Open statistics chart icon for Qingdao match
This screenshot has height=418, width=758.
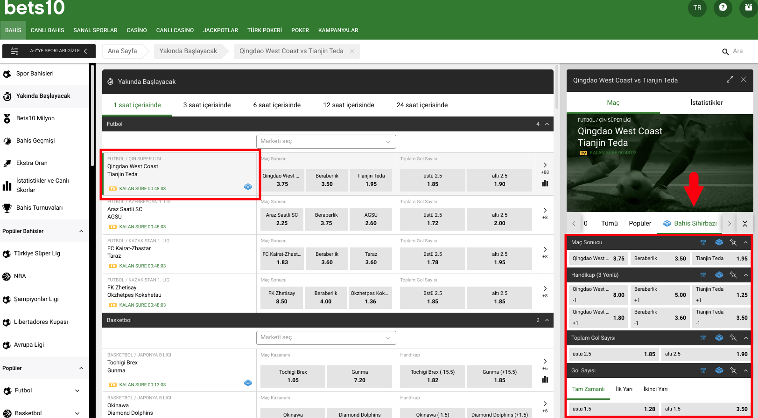point(545,183)
